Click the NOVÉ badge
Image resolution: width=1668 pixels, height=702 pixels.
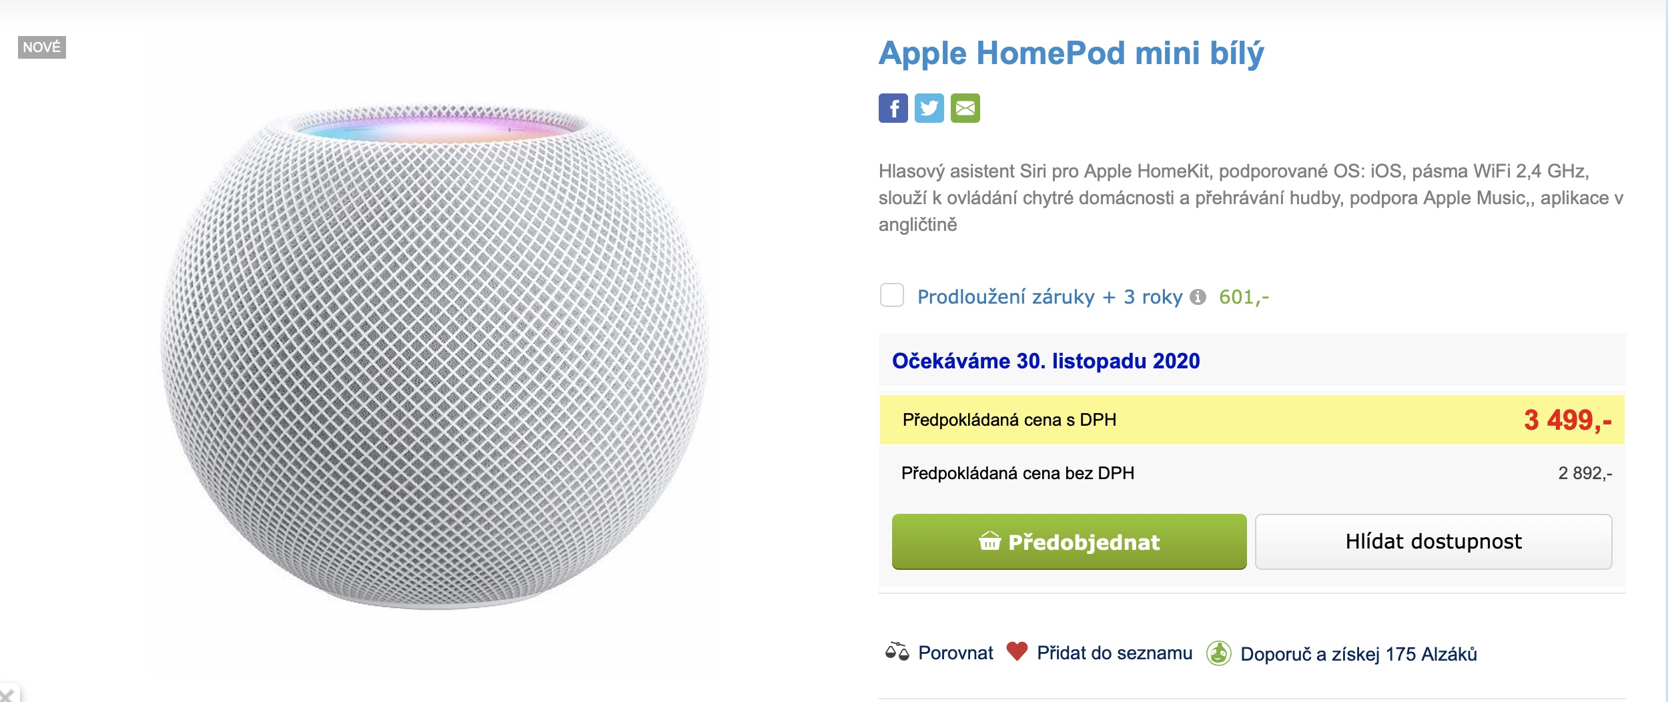click(x=41, y=47)
